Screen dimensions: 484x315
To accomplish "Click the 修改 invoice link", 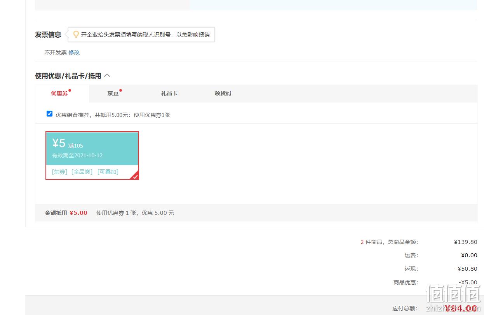I will point(74,52).
